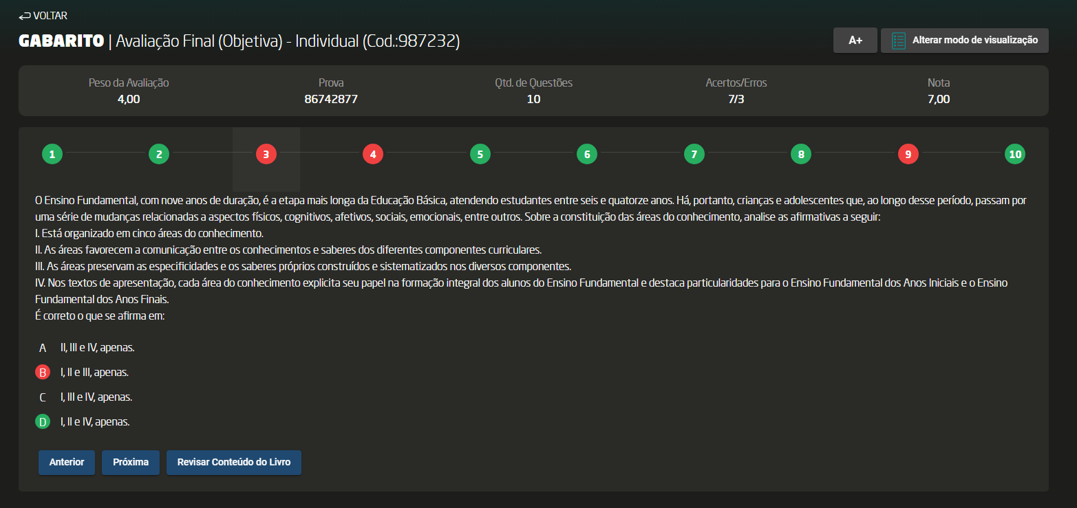Screen dimensions: 1077x508
Task: Click the list icon for view mode
Action: [x=898, y=41]
